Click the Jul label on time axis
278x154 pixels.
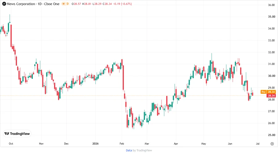(258, 144)
